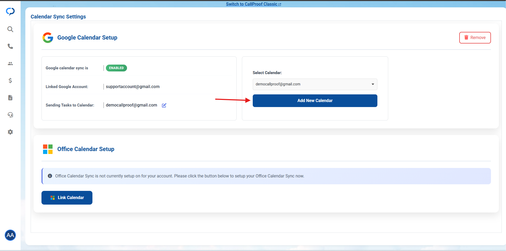
Task: Click the democallproof@gmail.com sending tasks value
Action: pyautogui.click(x=132, y=105)
